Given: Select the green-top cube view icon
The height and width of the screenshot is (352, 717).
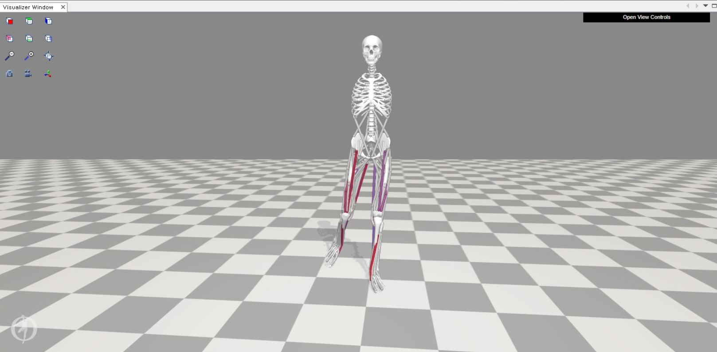Looking at the screenshot, I should point(29,21).
